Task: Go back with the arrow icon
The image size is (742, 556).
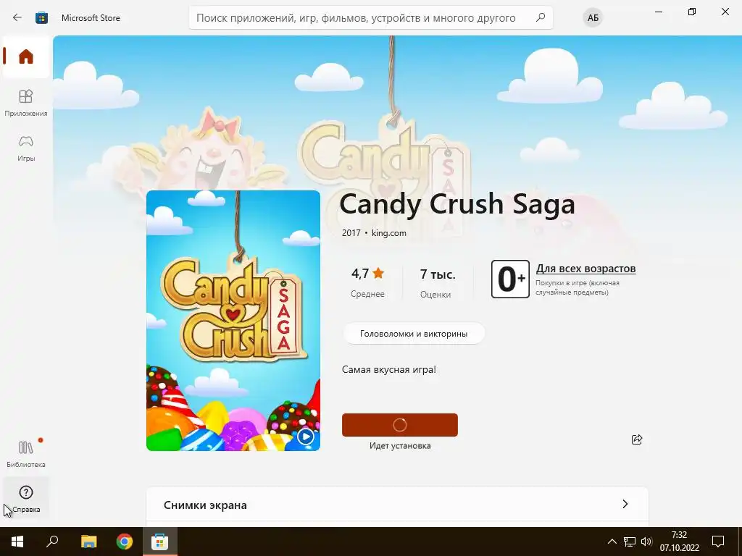Action: tap(17, 18)
